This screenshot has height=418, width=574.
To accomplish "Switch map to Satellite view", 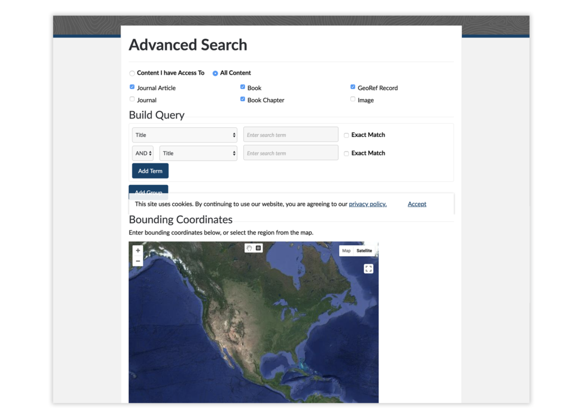I will tap(364, 251).
